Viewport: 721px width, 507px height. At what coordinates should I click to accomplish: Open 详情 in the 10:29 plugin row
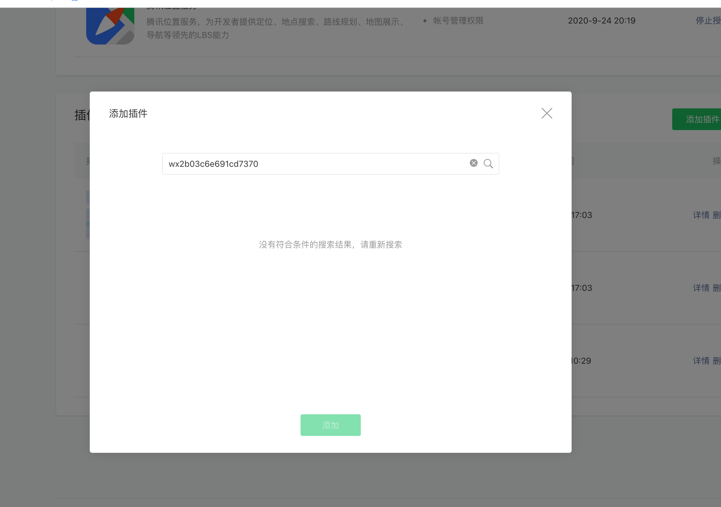(701, 361)
